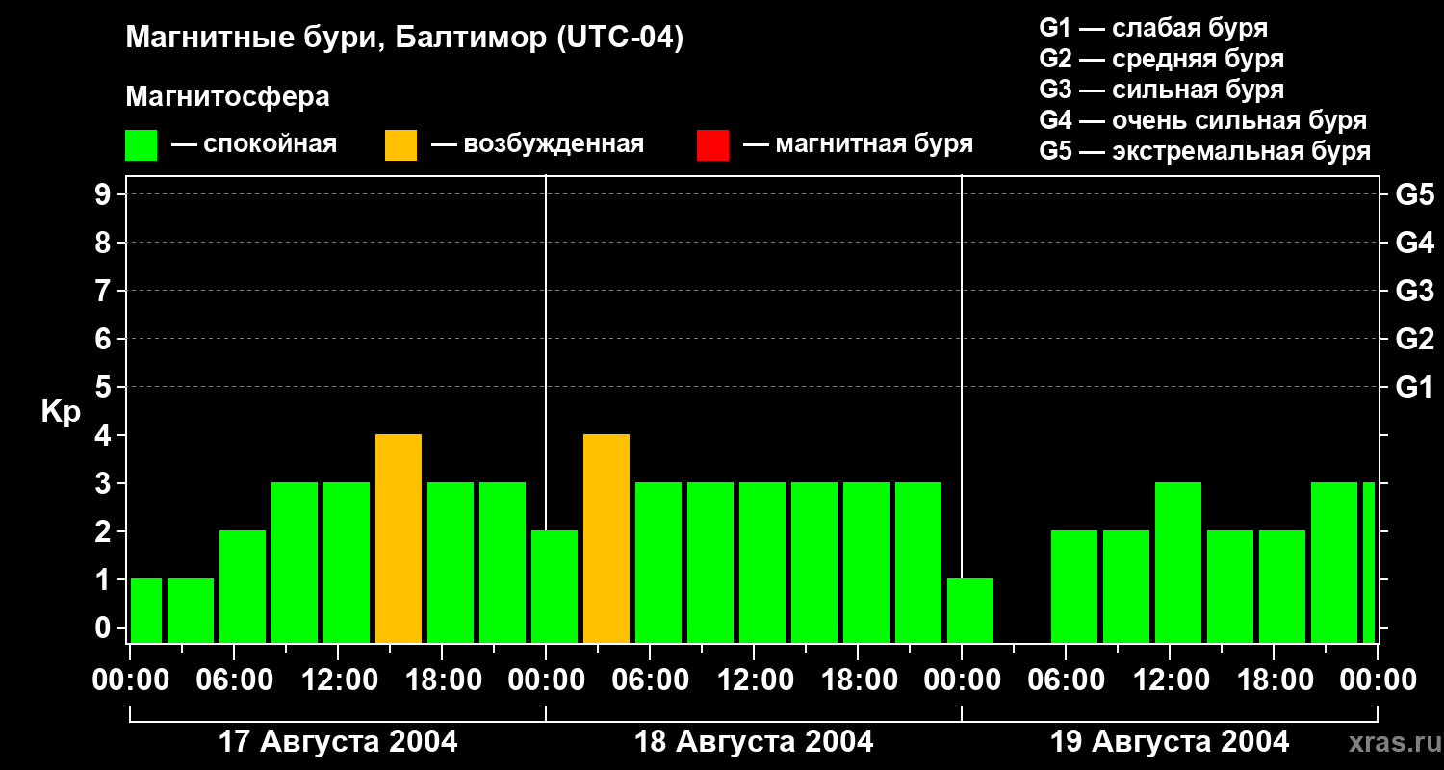Select the orange Kp 4 bar on 17 August
The width and height of the screenshot is (1444, 770).
coord(399,538)
